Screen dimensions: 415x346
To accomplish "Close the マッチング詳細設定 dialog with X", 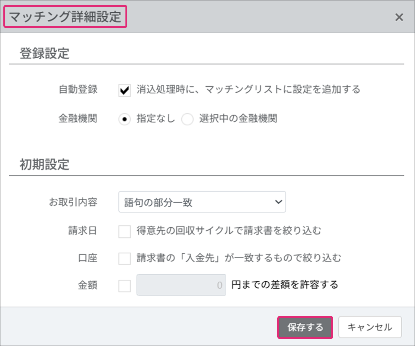I will [x=399, y=17].
